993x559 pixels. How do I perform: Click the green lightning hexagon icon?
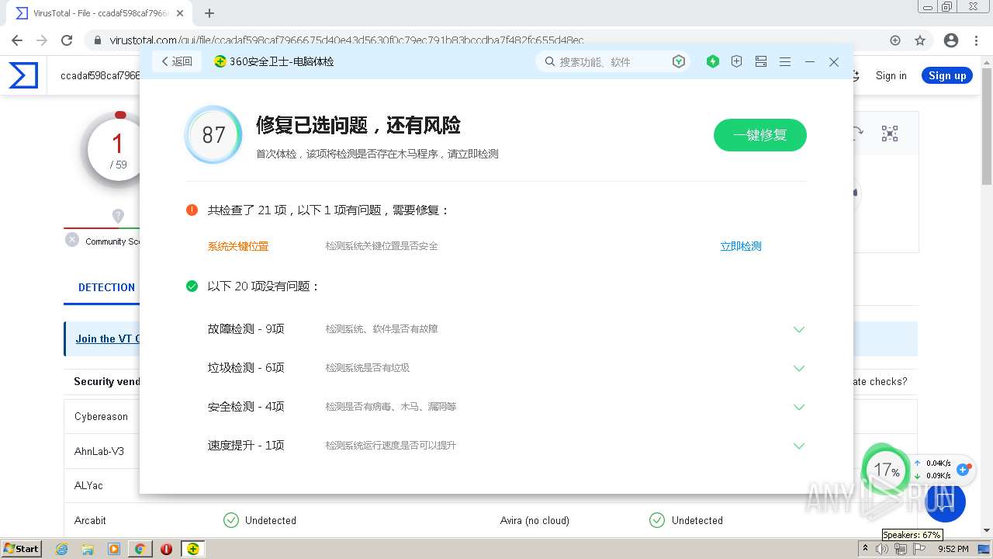(x=713, y=61)
